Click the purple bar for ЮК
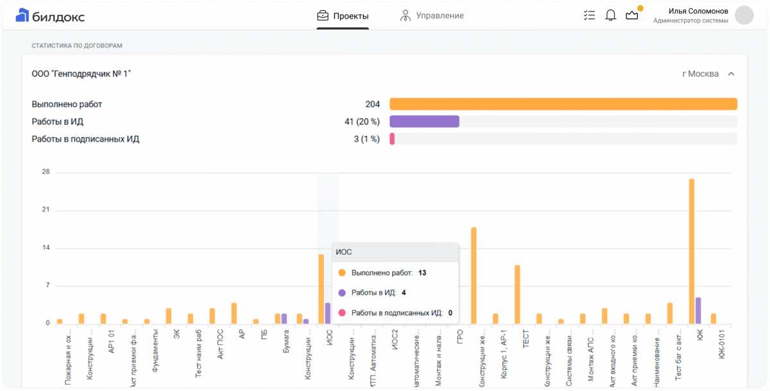 coord(698,311)
